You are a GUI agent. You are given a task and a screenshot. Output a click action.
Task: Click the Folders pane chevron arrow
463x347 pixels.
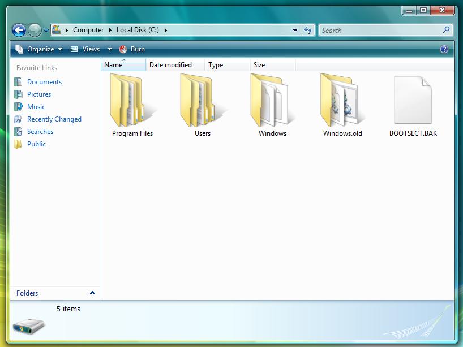[x=92, y=293]
